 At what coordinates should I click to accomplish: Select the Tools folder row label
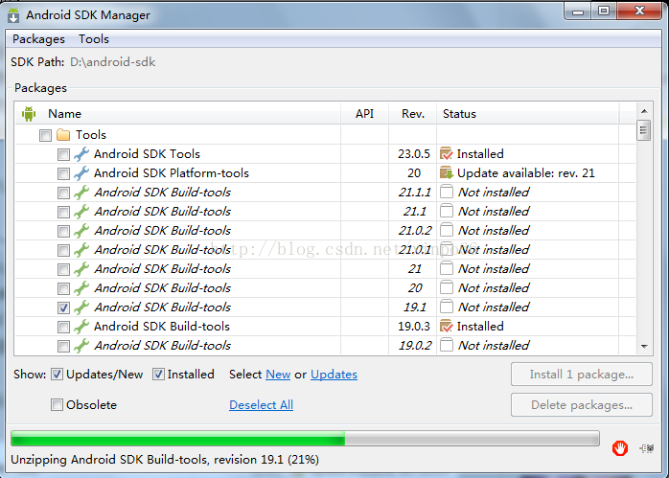coord(91,135)
